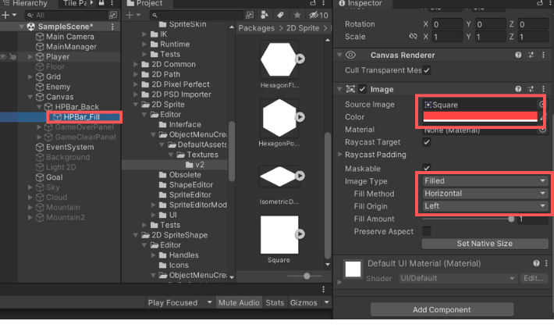Toggle the Image component enabled checkbox
The width and height of the screenshot is (554, 328).
coord(362,89)
